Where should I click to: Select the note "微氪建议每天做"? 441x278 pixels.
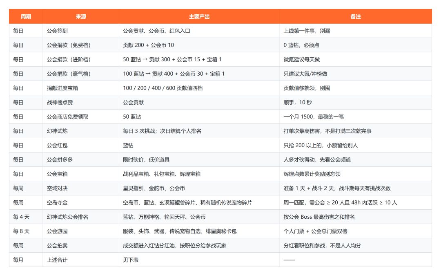(356, 59)
